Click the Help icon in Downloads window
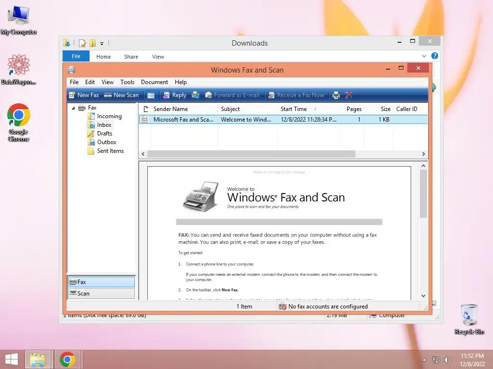Screen dimensions: 493x369 (435, 56)
